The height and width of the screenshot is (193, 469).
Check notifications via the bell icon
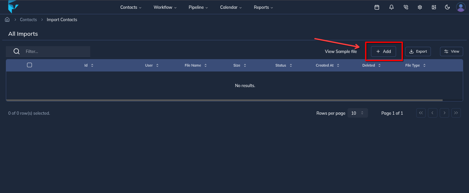pyautogui.click(x=391, y=7)
